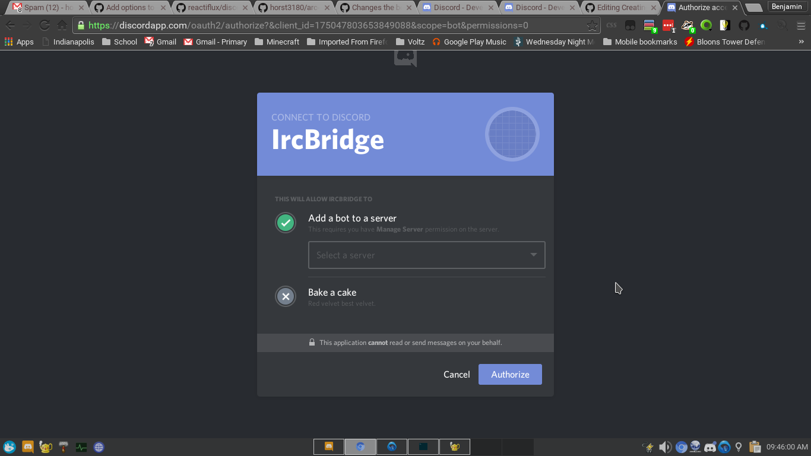Open the Select a server dropdown

pos(426,255)
